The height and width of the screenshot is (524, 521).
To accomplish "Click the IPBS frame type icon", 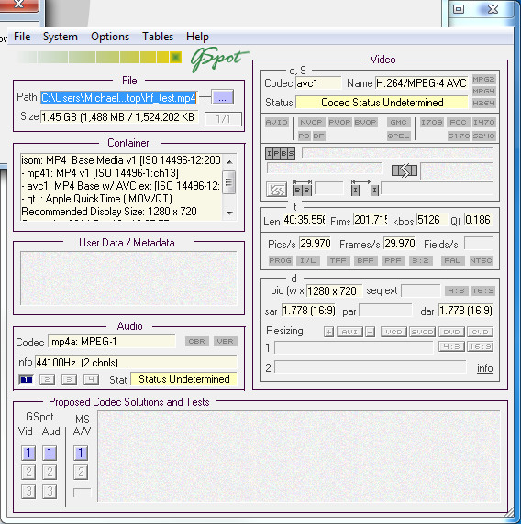I will click(280, 154).
